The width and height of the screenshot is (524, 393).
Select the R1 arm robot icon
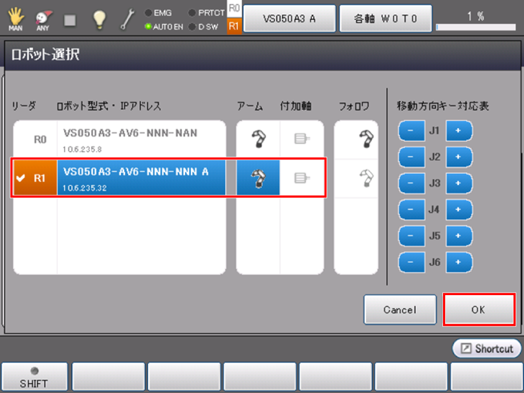258,178
